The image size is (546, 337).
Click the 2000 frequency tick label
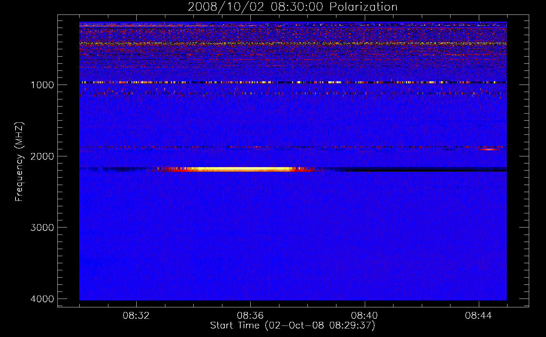pyautogui.click(x=42, y=156)
